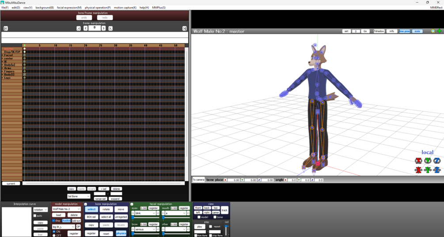Expand the Facial row in the timeline
Viewport: 444px width, 237px height.
pos(3,55)
